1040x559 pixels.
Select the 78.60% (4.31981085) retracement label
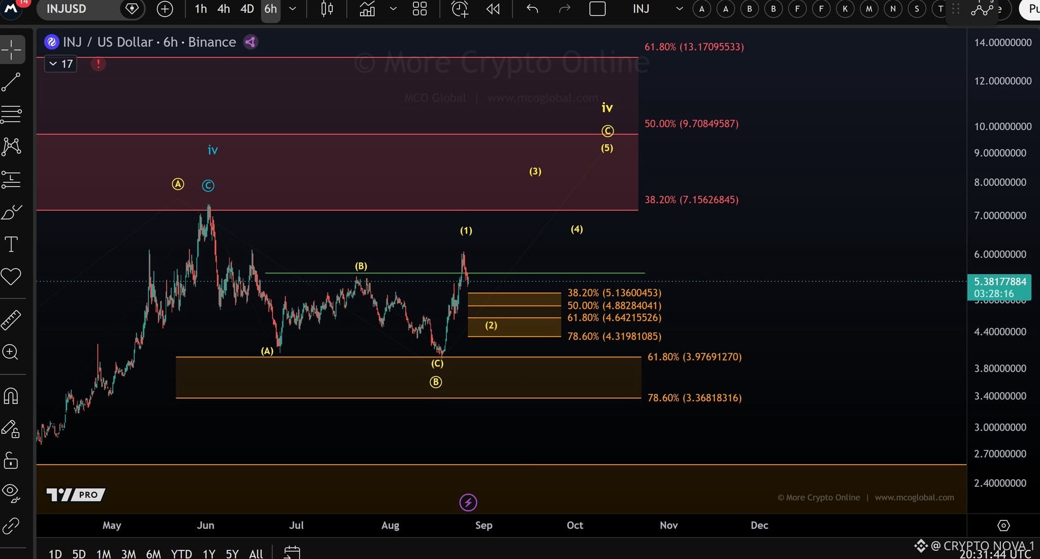(x=614, y=336)
